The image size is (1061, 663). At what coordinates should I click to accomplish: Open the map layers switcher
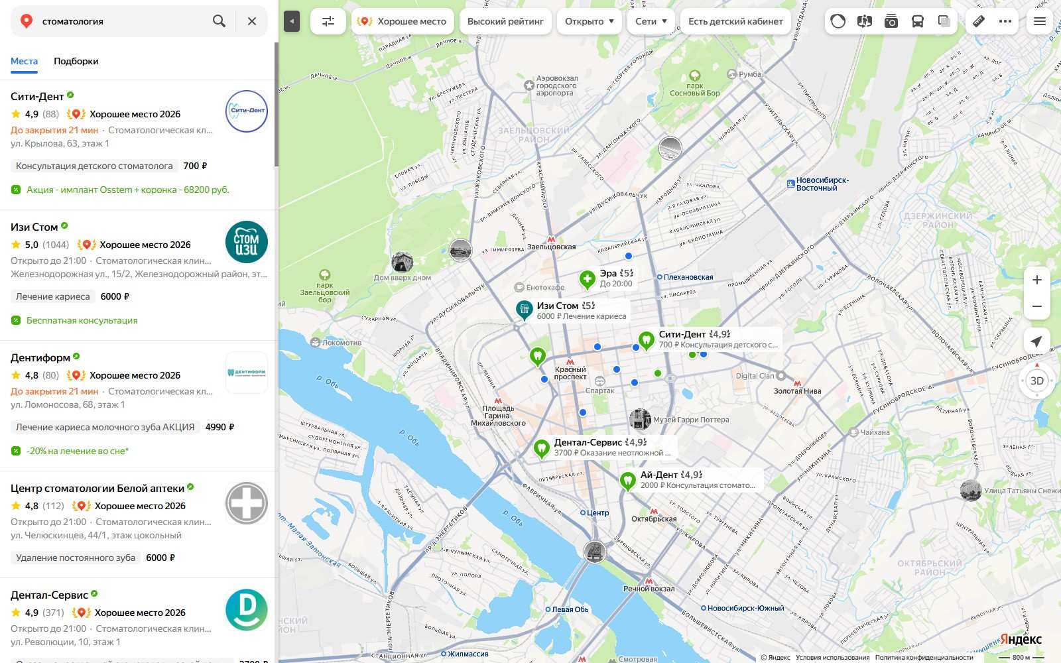coord(944,21)
